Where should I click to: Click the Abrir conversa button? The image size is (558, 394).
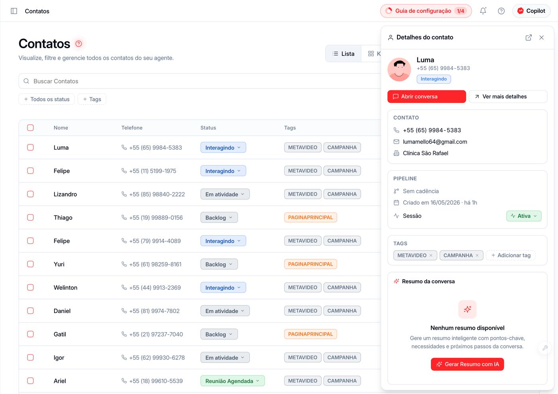tap(426, 97)
